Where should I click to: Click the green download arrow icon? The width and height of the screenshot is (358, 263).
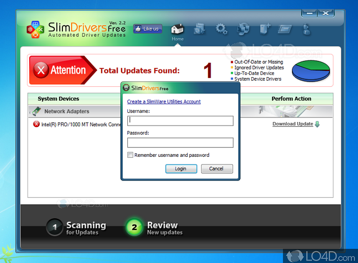click(317, 124)
